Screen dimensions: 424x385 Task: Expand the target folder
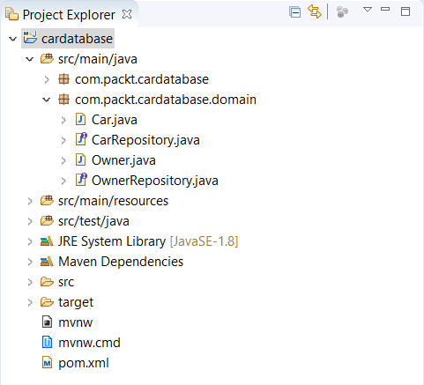click(30, 302)
